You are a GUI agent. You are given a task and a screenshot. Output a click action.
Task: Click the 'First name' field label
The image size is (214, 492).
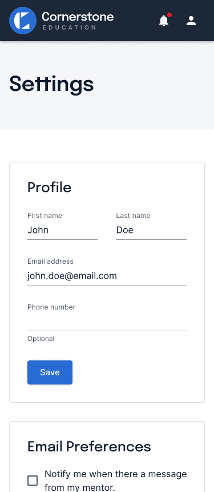pyautogui.click(x=45, y=216)
